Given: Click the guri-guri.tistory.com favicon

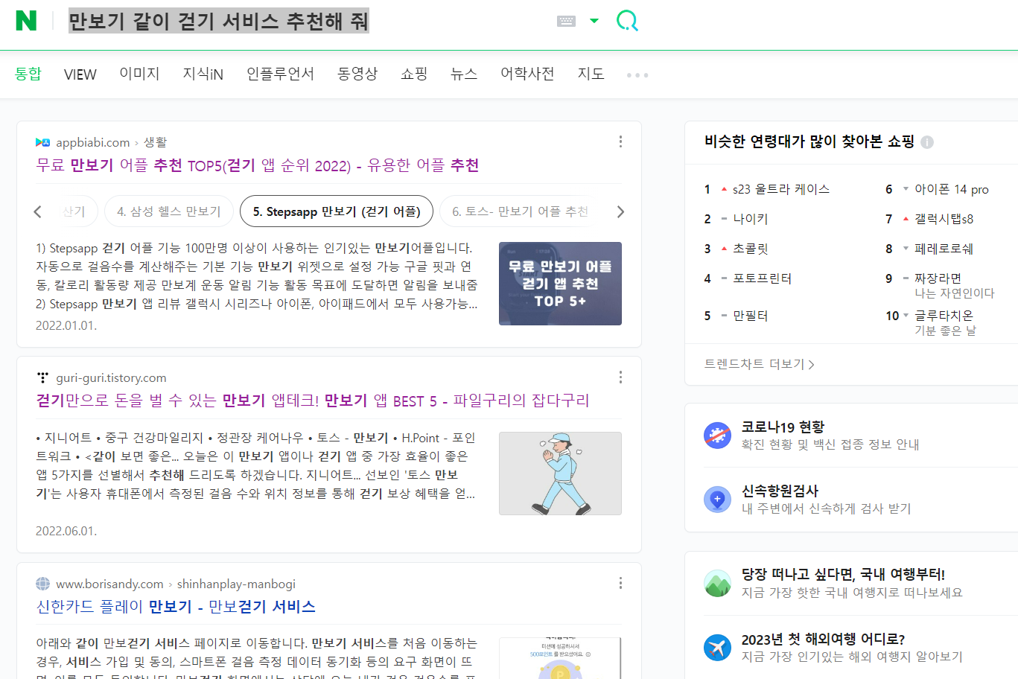Looking at the screenshot, I should [x=43, y=377].
